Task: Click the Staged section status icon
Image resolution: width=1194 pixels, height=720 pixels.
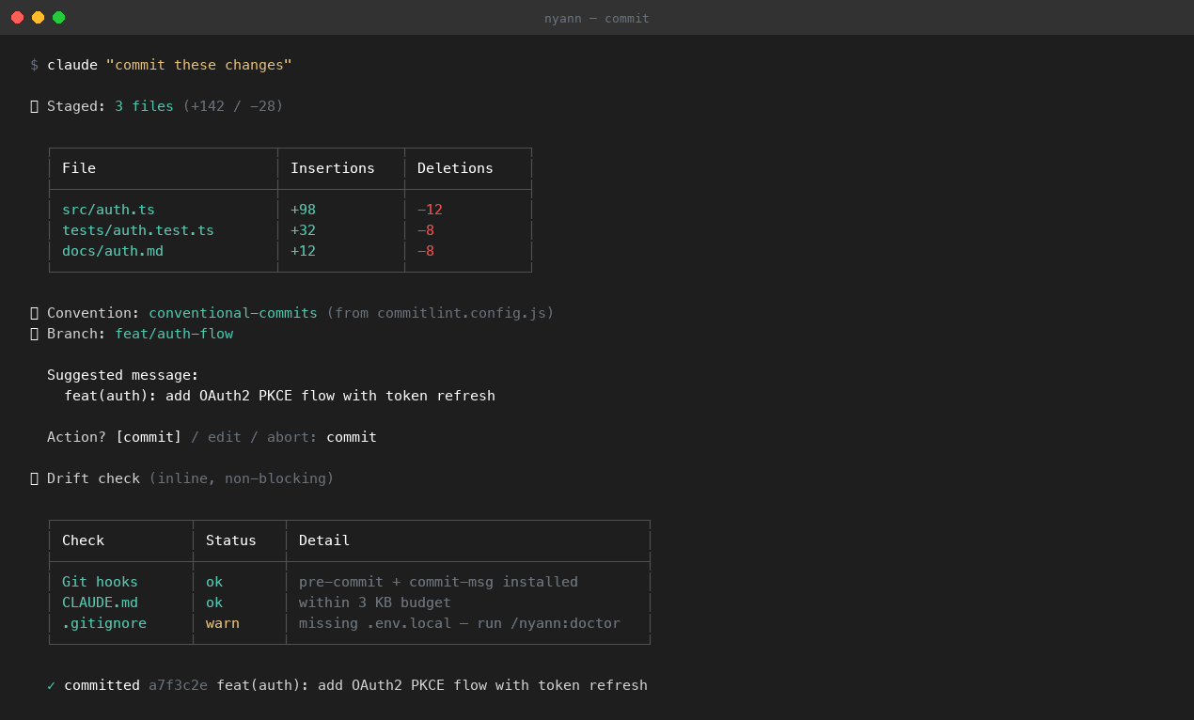Action: 34,105
